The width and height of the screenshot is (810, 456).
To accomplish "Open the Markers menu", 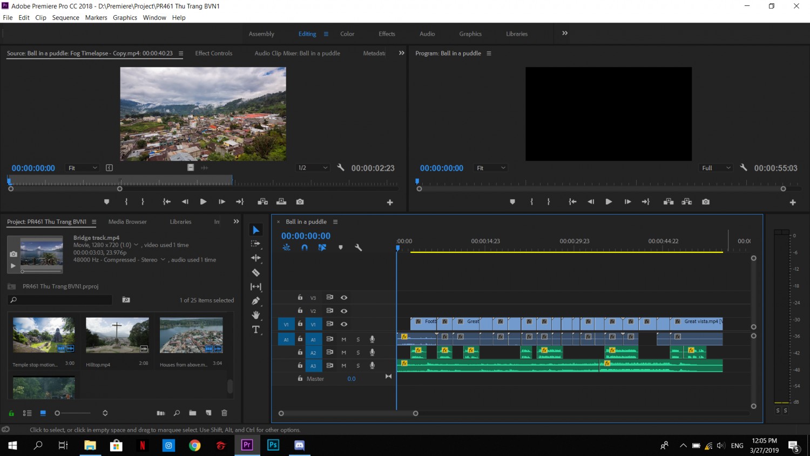I will tap(96, 17).
